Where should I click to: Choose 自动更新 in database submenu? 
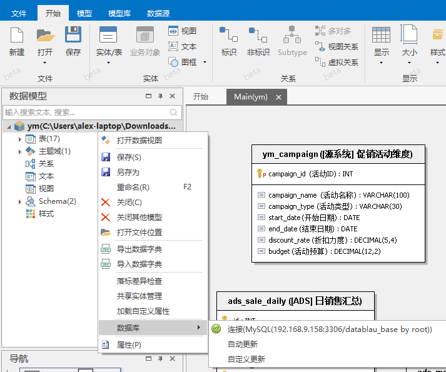[327, 344]
